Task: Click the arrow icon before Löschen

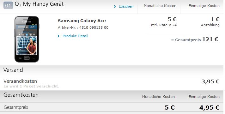Action: tap(115, 6)
